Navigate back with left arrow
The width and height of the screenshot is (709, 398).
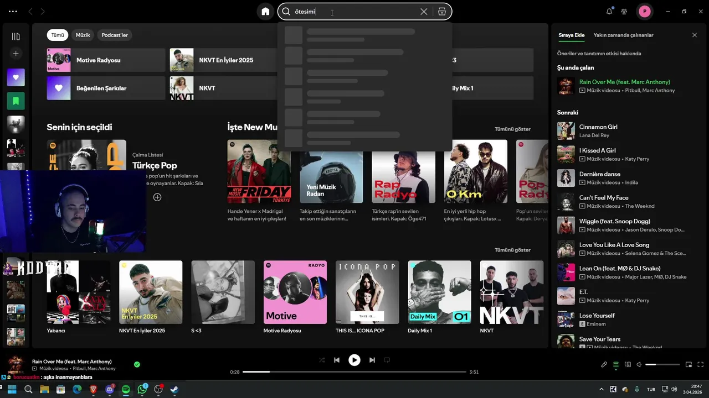30,12
